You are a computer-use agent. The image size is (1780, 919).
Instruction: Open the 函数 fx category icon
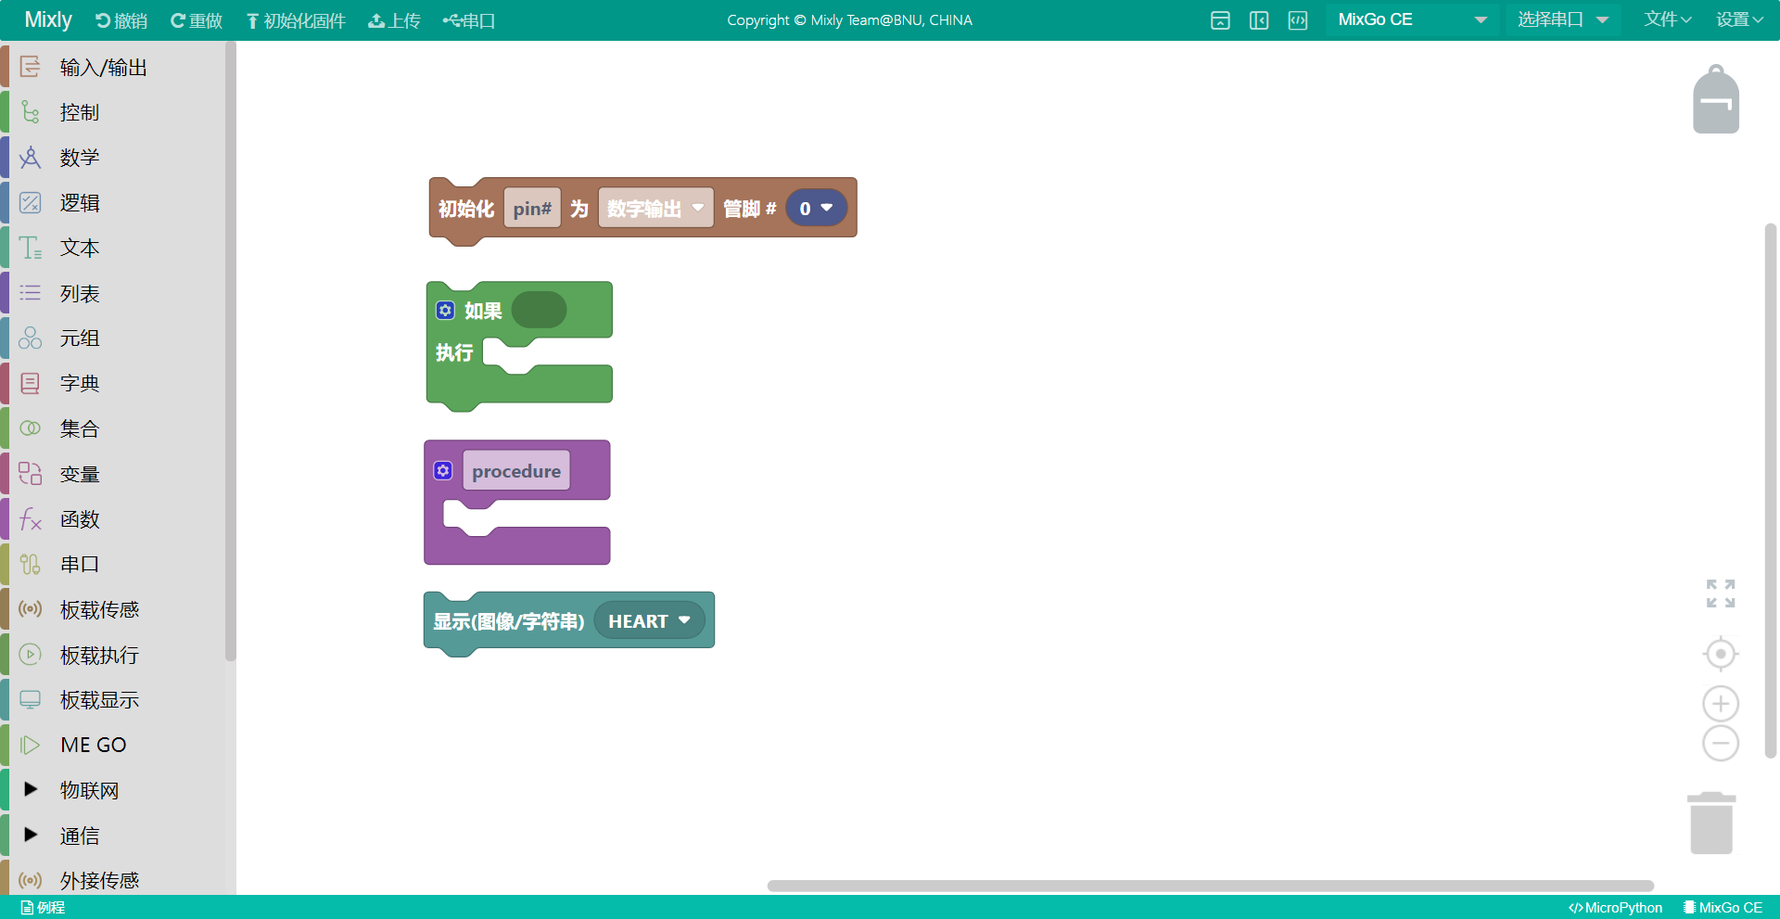click(30, 519)
